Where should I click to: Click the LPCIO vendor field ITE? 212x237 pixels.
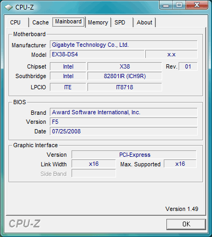(68, 87)
